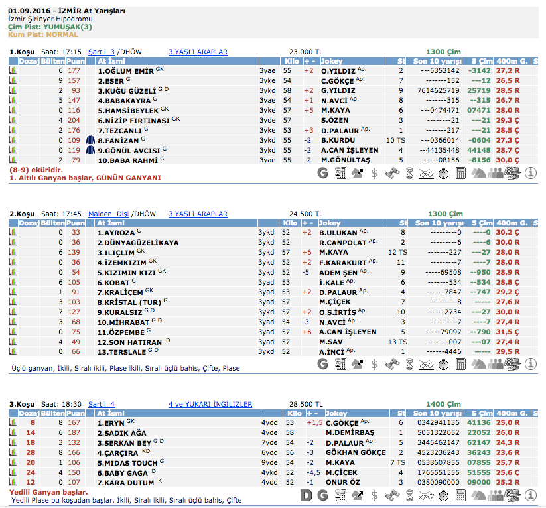546x508 pixels.
Task: Click the G icon under race 1
Action: pos(324,173)
